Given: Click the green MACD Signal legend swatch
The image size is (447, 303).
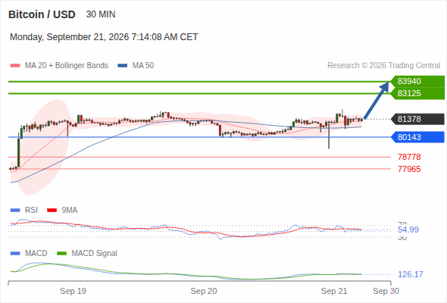Looking at the screenshot, I should [x=61, y=254].
